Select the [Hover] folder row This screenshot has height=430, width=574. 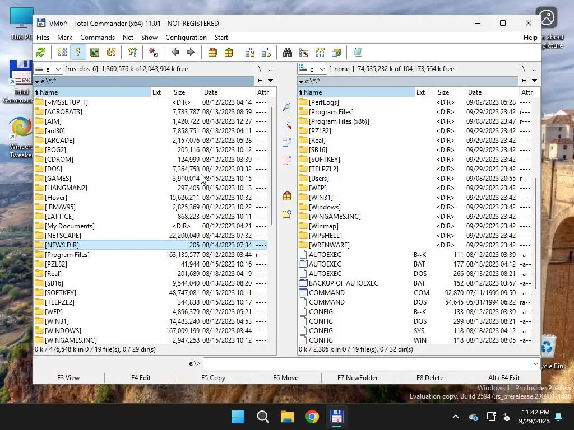(150, 198)
